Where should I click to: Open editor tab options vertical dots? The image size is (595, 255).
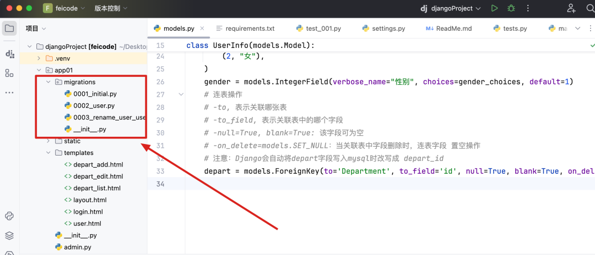591,29
